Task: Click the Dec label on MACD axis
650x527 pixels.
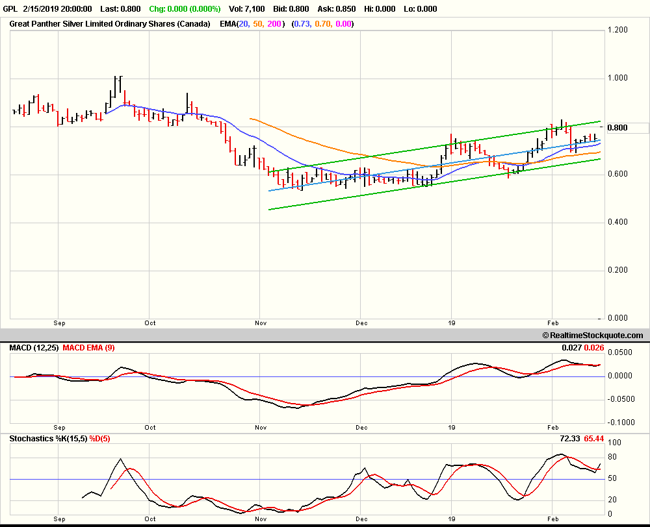Action: click(x=361, y=427)
